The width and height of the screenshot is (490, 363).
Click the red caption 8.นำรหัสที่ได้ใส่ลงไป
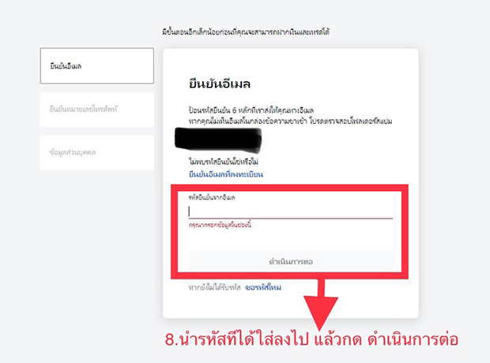(x=311, y=339)
